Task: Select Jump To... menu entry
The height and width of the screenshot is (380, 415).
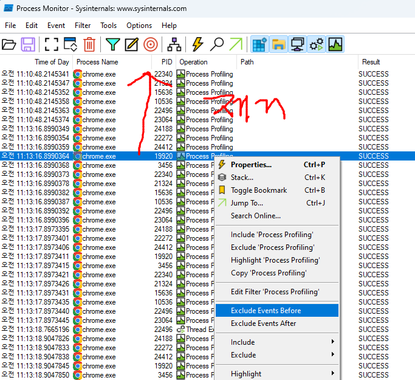Action: click(277, 203)
